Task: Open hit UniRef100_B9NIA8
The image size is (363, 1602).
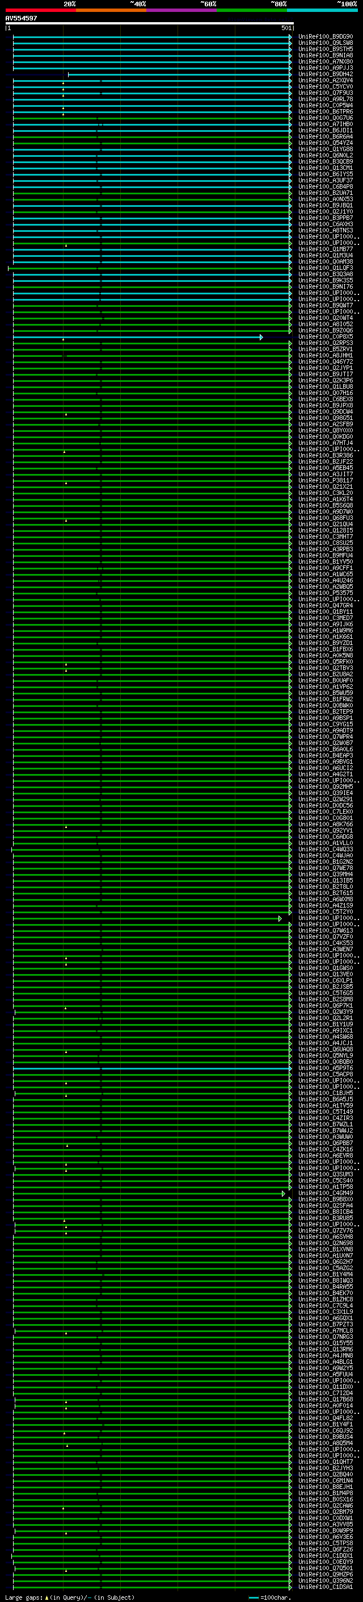Action: click(x=326, y=55)
